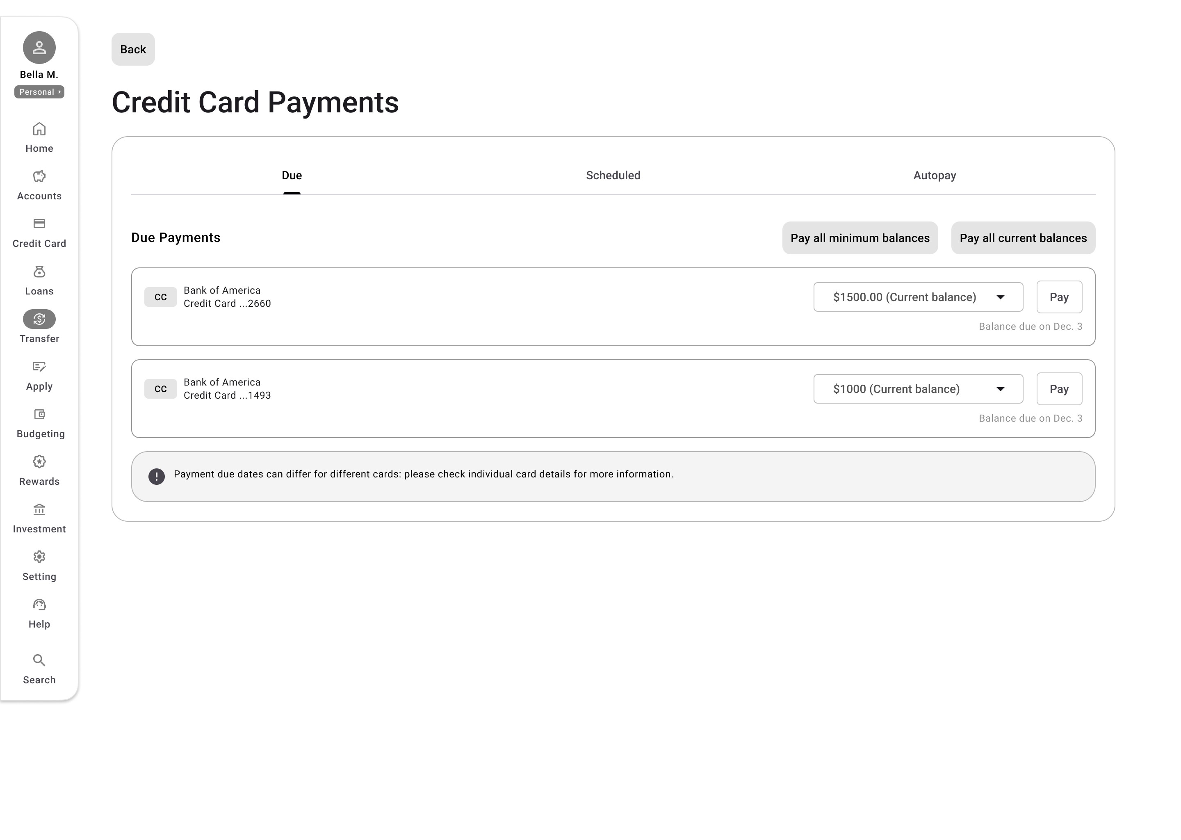
Task: Click Pay all minimum balances button
Action: (x=860, y=238)
